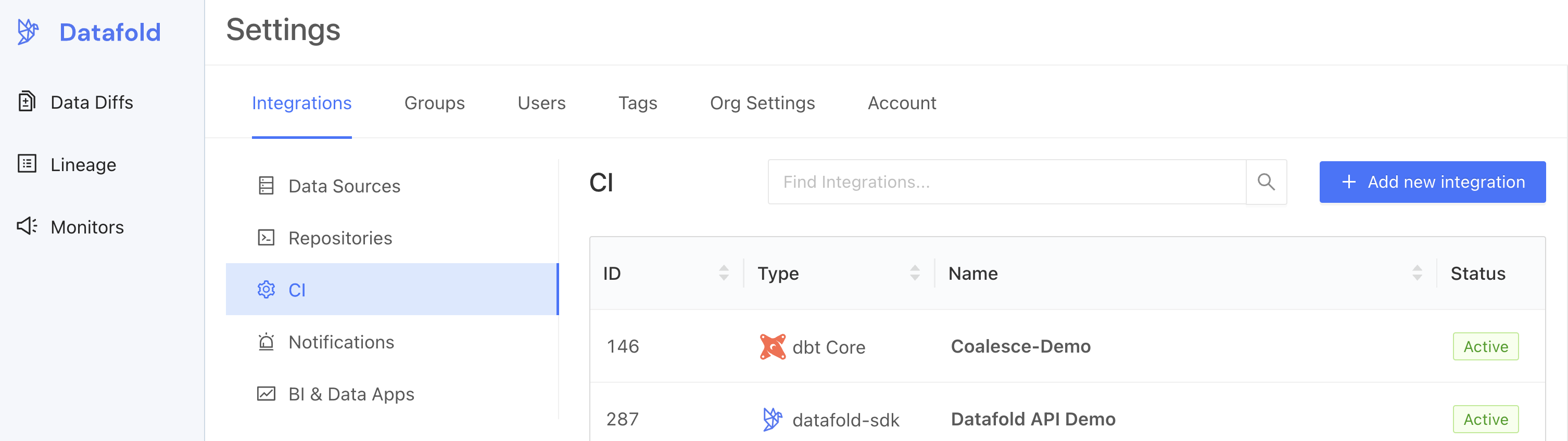Open Data Sources integrations
The height and width of the screenshot is (441, 1568).
345,186
